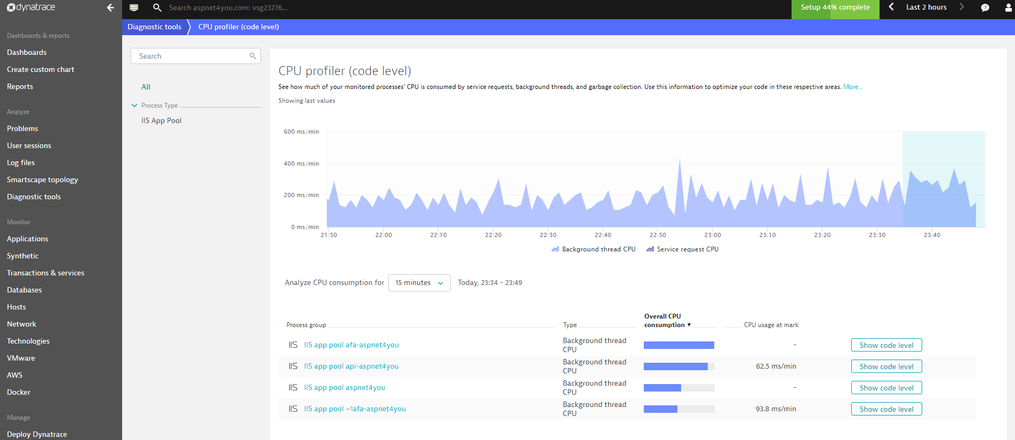Open Applications in the sidebar

pyautogui.click(x=27, y=239)
